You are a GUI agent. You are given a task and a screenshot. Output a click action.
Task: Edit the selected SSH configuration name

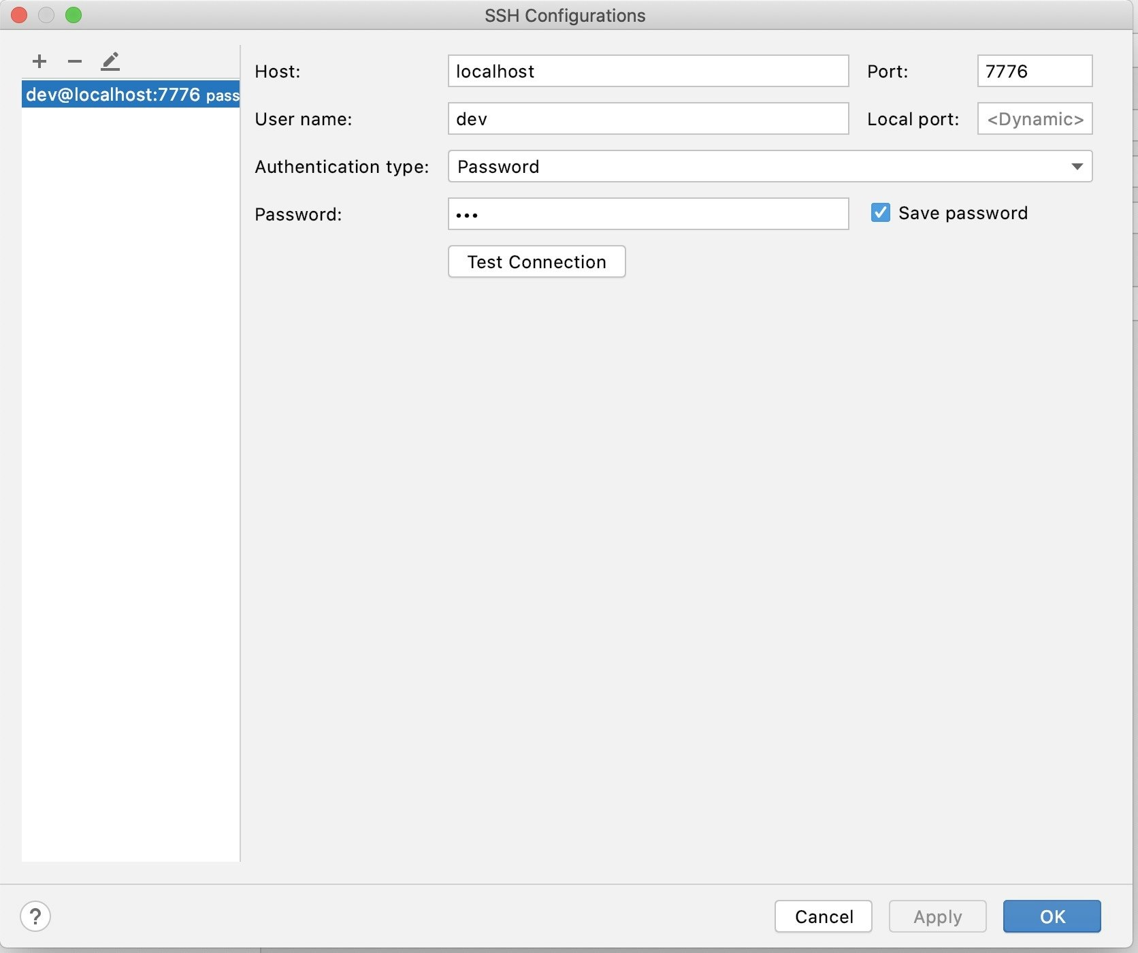[x=110, y=61]
